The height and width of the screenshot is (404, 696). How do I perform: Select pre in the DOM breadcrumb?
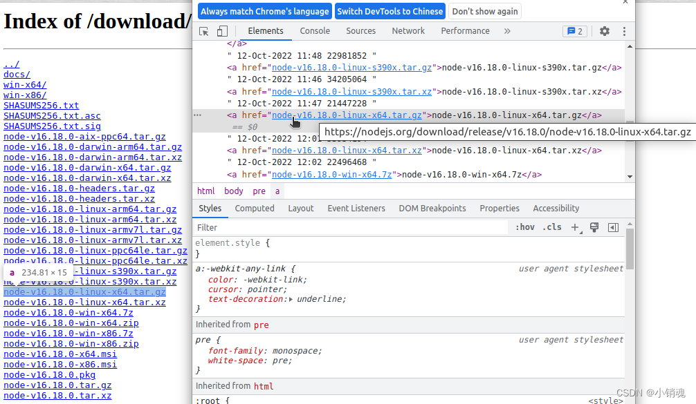coord(259,191)
